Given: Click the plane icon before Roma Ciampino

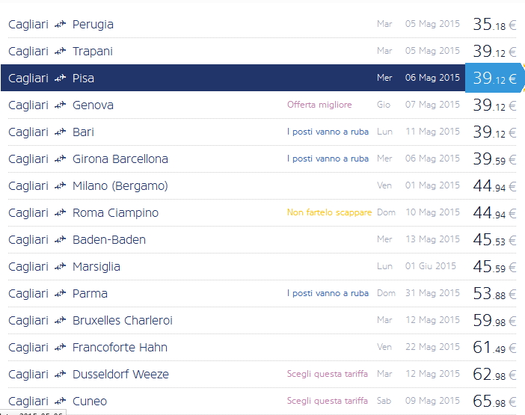Looking at the screenshot, I should coord(61,213).
